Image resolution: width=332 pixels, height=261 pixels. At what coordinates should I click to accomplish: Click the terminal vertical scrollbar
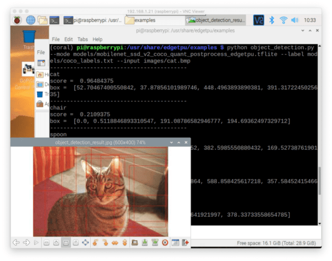click(319, 182)
